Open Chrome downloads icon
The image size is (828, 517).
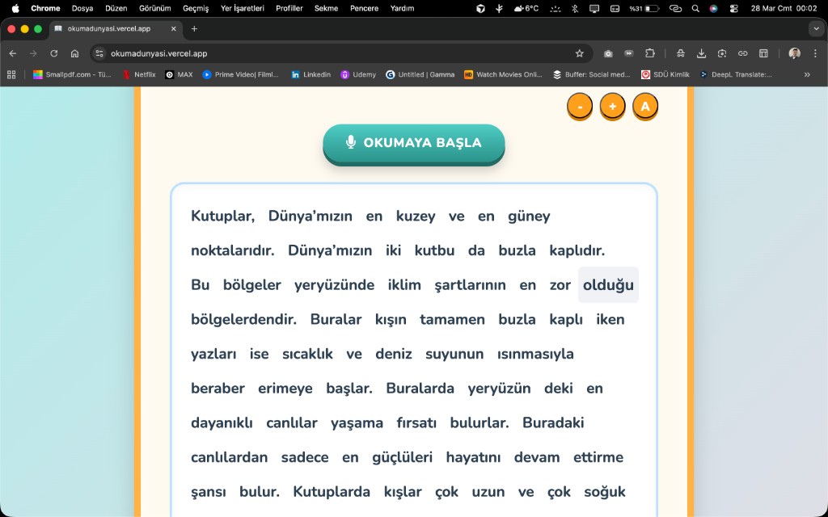click(701, 53)
